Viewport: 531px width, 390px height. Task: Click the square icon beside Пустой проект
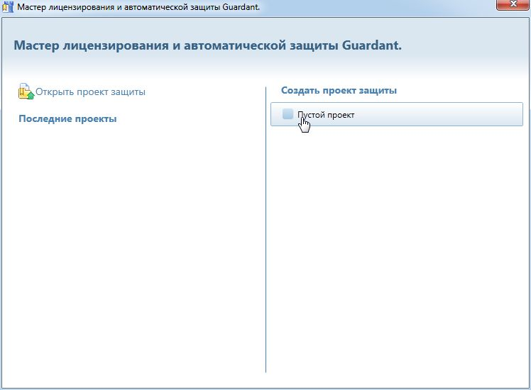288,114
